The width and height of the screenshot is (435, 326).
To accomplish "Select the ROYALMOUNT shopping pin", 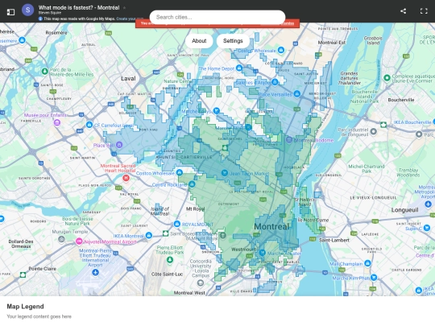I will 177,224.
